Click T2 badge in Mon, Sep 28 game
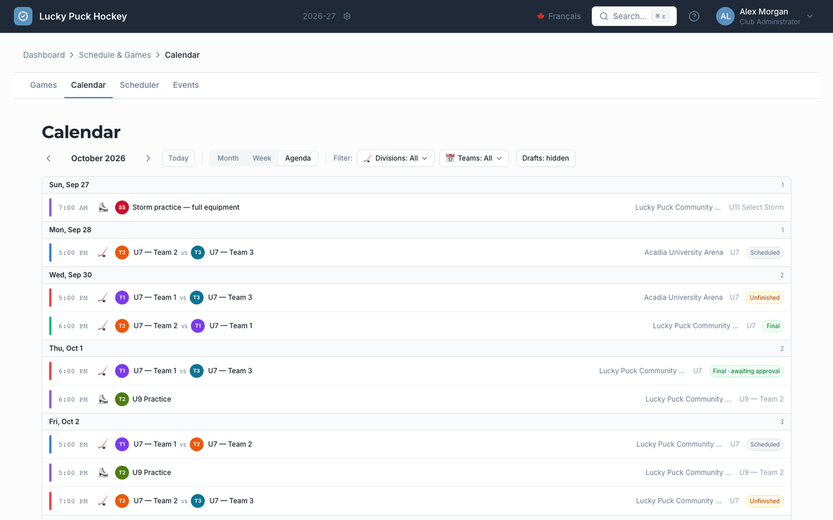 [122, 252]
